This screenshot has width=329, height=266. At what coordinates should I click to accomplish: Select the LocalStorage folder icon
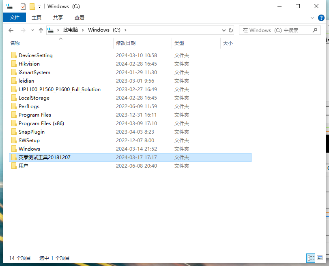14,98
